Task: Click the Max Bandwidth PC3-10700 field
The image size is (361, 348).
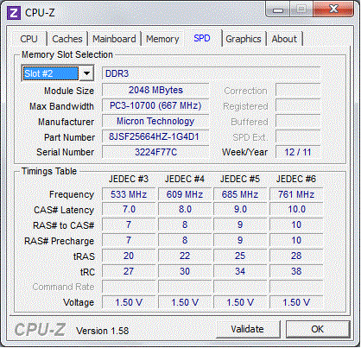Action: click(x=155, y=105)
